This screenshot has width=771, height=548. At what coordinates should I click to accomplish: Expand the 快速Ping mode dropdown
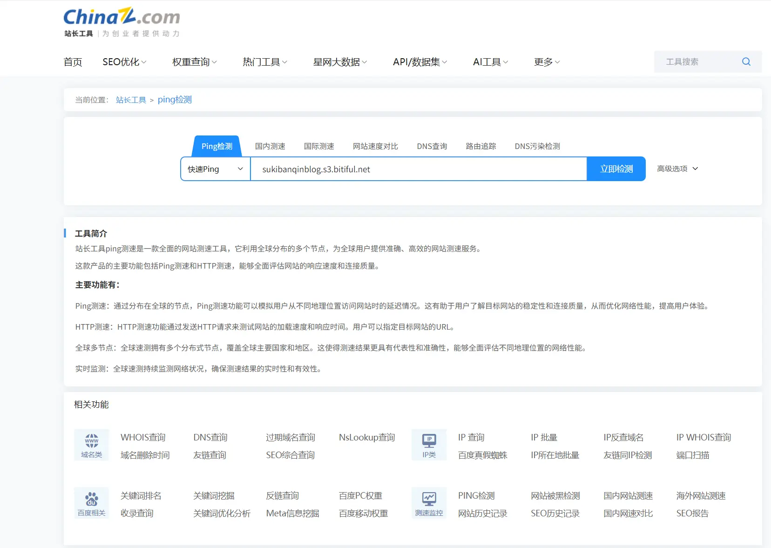[215, 169]
